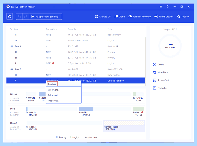Select F: 41.15 GB block in disk map
This screenshot has height=146, width=197.
(138, 112)
